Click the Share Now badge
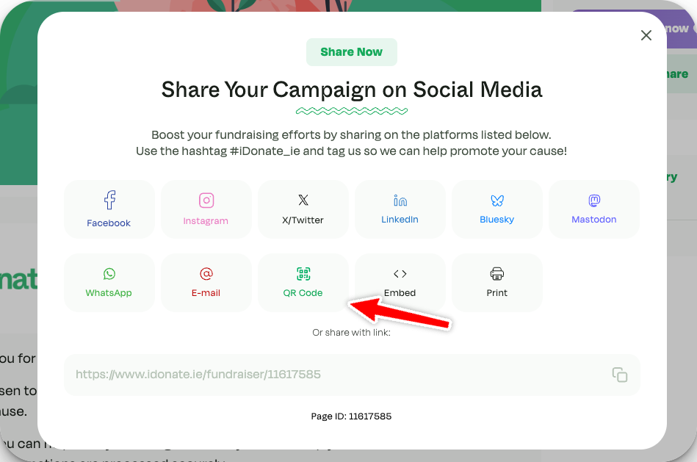This screenshot has width=697, height=462. pyautogui.click(x=352, y=52)
